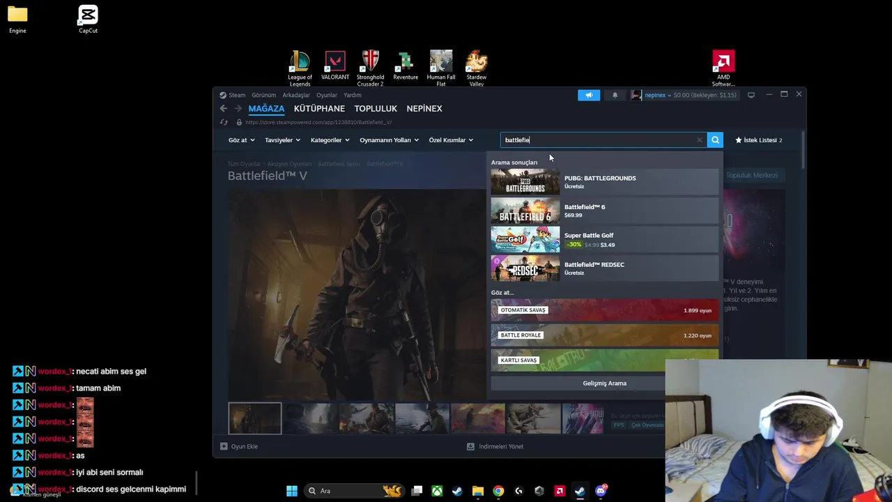Select the Reventure desktop icon

tap(406, 66)
